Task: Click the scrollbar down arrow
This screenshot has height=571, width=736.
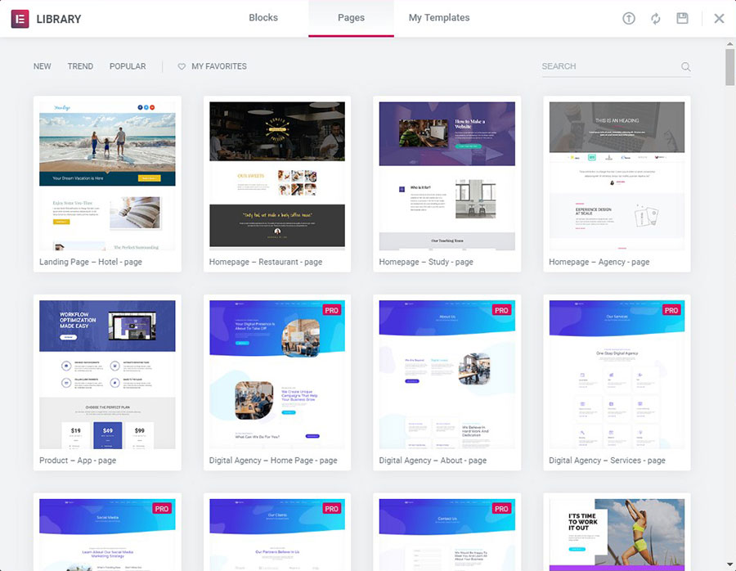Action: [727, 565]
